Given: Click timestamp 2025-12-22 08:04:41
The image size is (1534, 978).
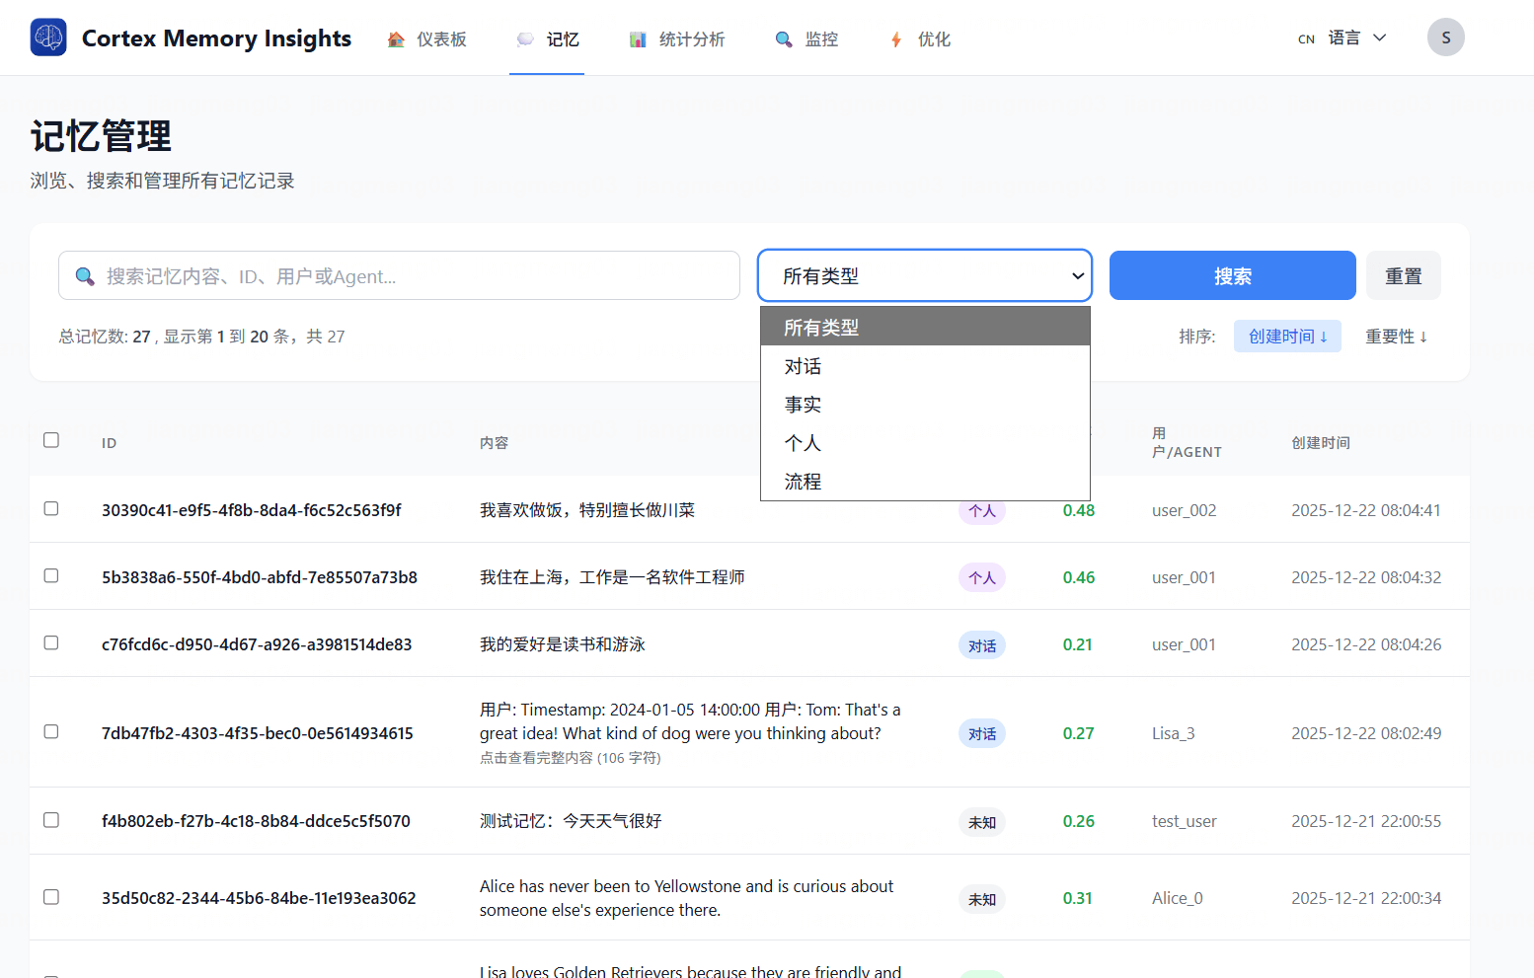Looking at the screenshot, I should (x=1366, y=510).
